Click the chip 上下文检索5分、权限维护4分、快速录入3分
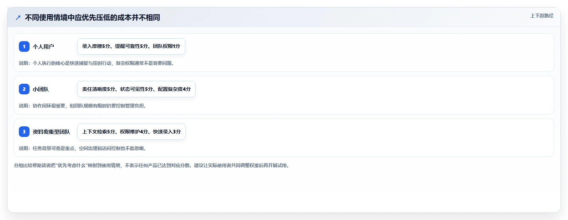The width and height of the screenshot is (568, 220). (x=131, y=132)
